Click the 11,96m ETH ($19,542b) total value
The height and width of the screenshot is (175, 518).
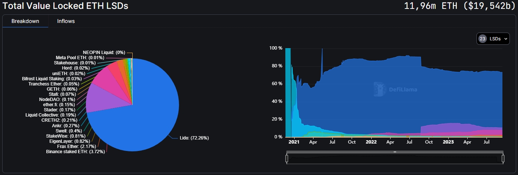pos(460,6)
